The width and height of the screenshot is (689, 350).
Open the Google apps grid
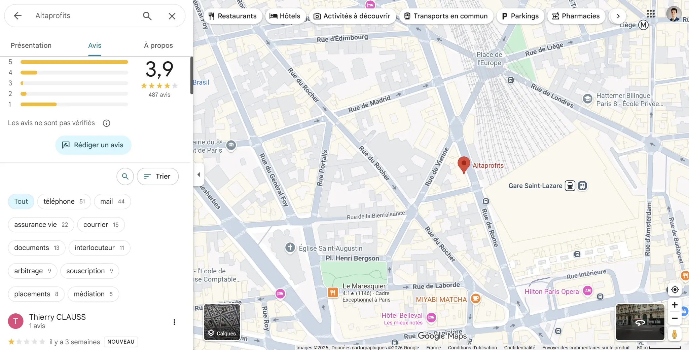pyautogui.click(x=651, y=14)
